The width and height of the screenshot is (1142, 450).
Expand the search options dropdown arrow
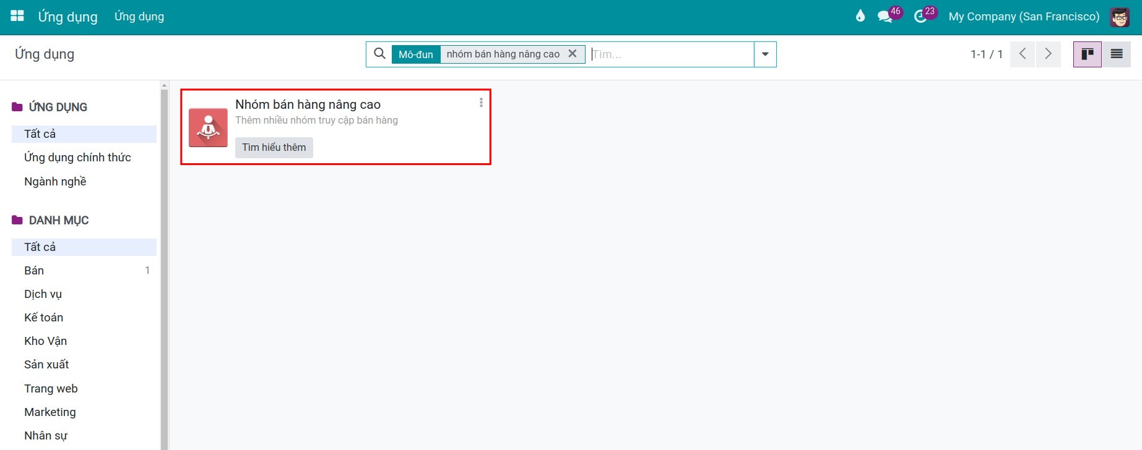pyautogui.click(x=765, y=54)
